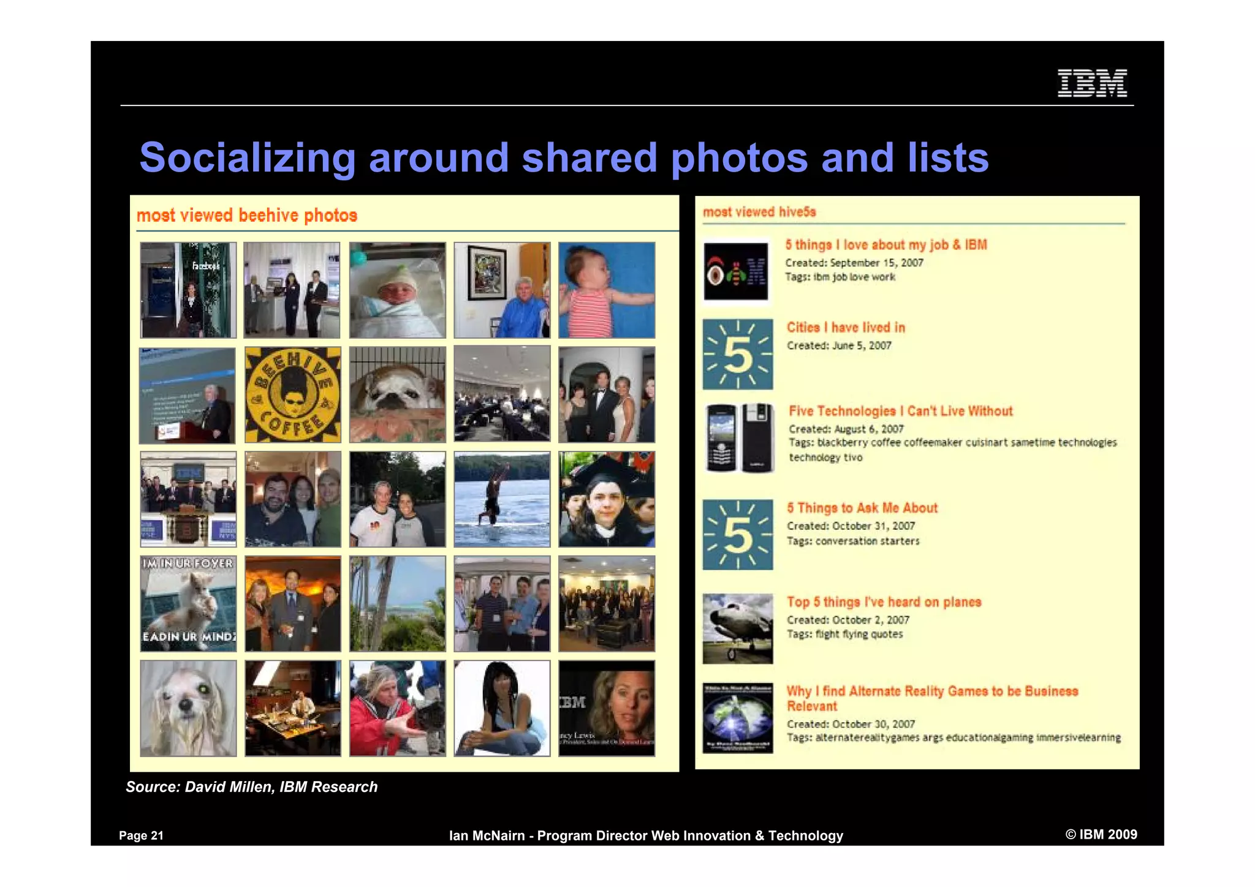
Task: Open the white fluffy dog photo
Action: (x=188, y=708)
